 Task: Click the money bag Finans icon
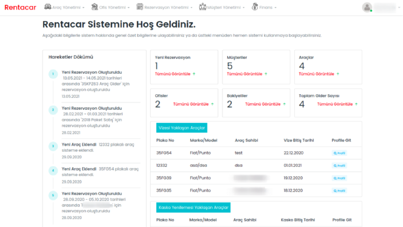click(255, 7)
